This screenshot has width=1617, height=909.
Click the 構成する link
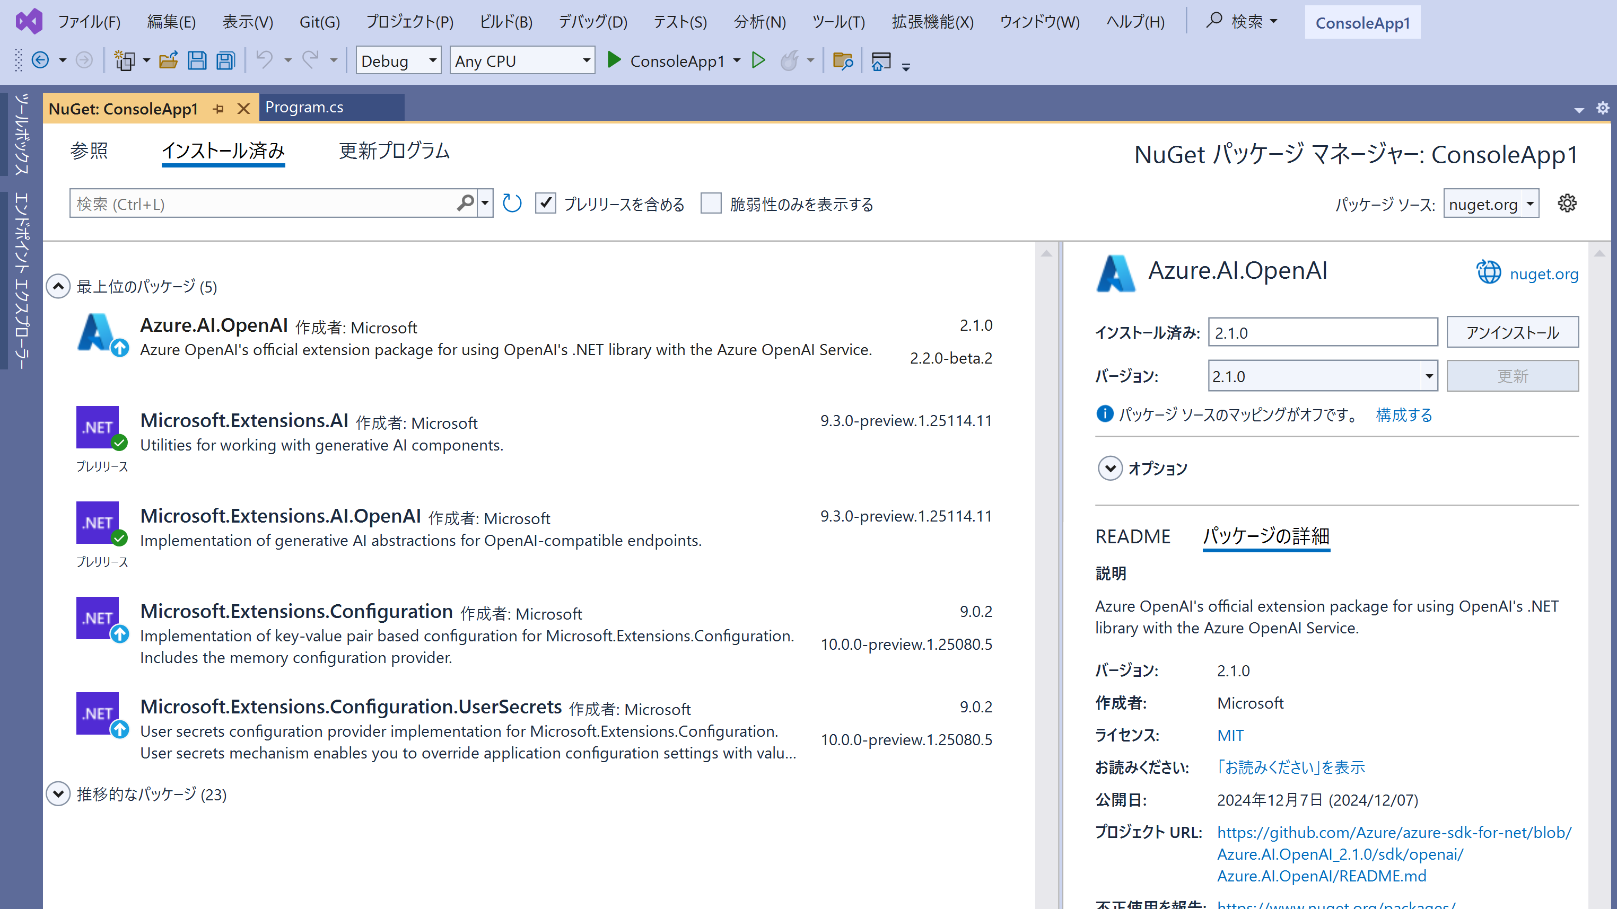click(1404, 414)
